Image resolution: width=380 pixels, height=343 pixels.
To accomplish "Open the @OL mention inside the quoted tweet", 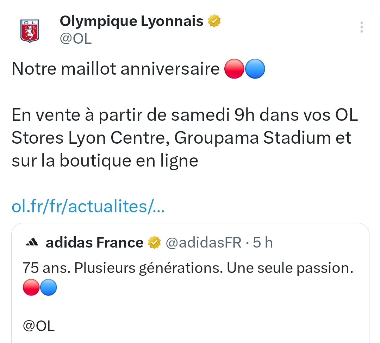I will (x=39, y=326).
